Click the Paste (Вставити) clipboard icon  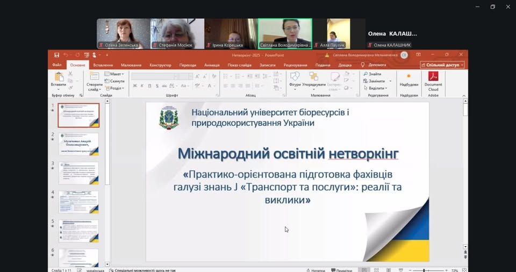pyautogui.click(x=59, y=77)
